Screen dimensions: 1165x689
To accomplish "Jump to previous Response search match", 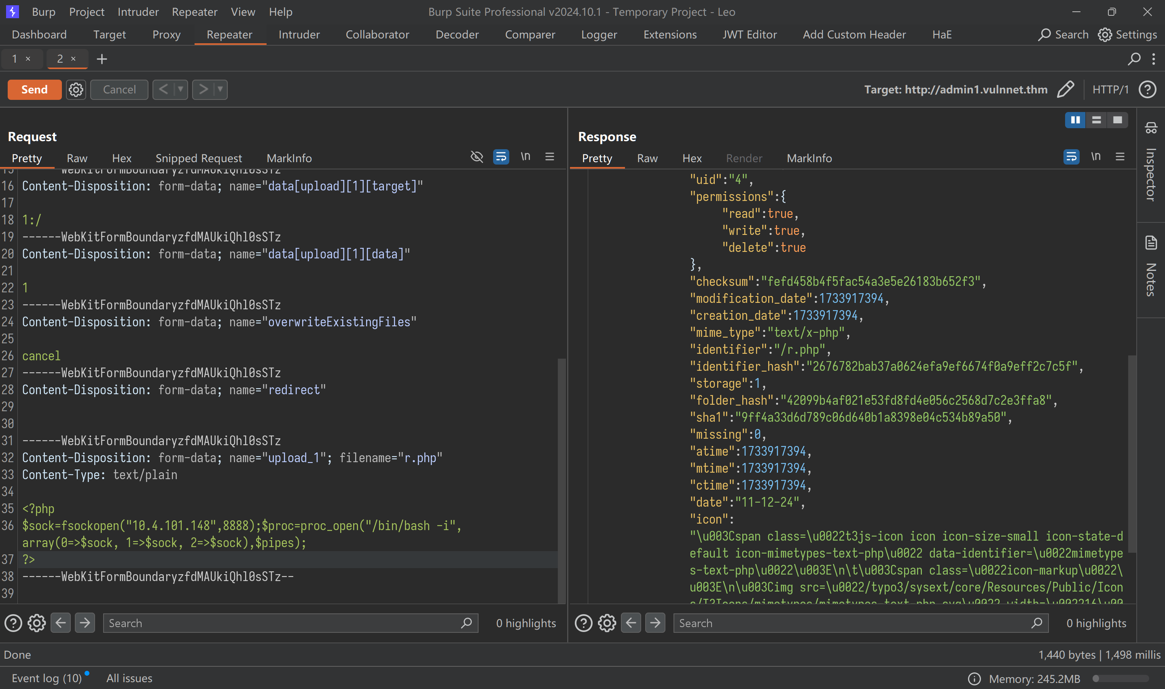I will [631, 623].
